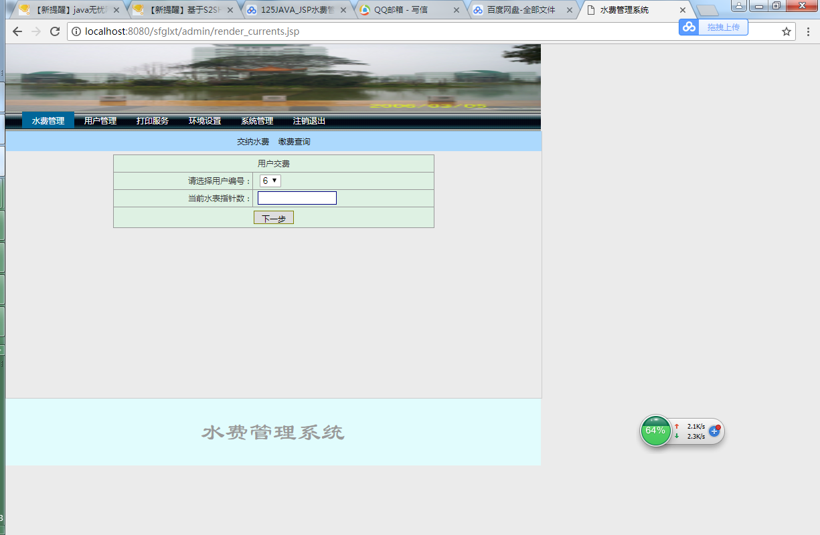Click the address bar URL
820x535 pixels.
coord(192,31)
